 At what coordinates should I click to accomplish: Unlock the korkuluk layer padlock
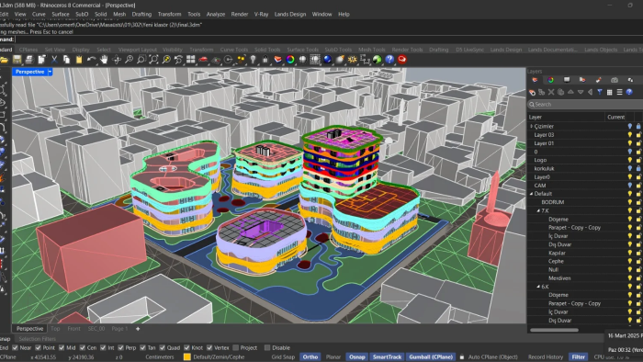[638, 168]
